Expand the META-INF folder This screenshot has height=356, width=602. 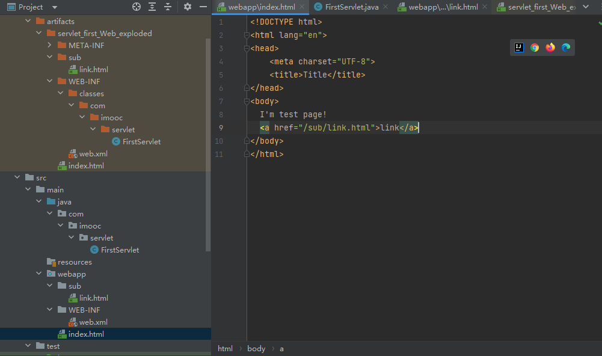50,46
